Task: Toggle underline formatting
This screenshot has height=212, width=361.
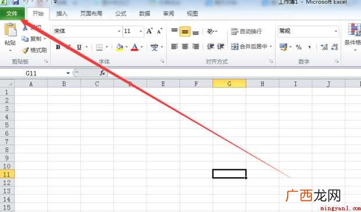Action: 79,47
